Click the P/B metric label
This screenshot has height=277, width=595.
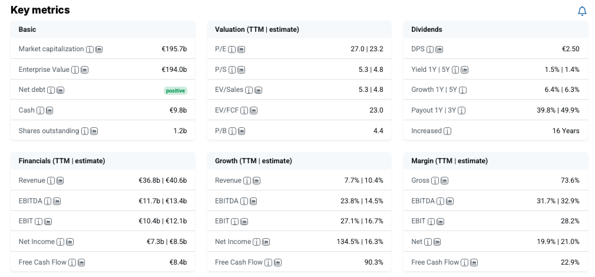pos(220,131)
